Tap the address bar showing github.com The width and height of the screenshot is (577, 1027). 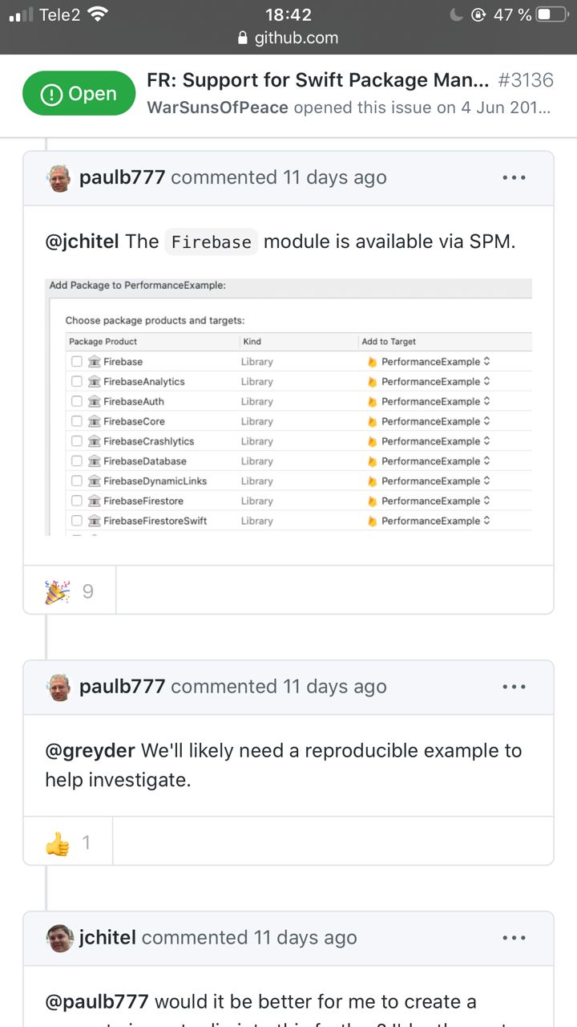[x=288, y=38]
